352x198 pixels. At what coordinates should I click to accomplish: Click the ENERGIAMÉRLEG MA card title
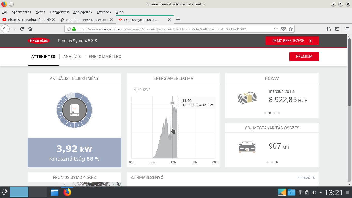coord(173,78)
